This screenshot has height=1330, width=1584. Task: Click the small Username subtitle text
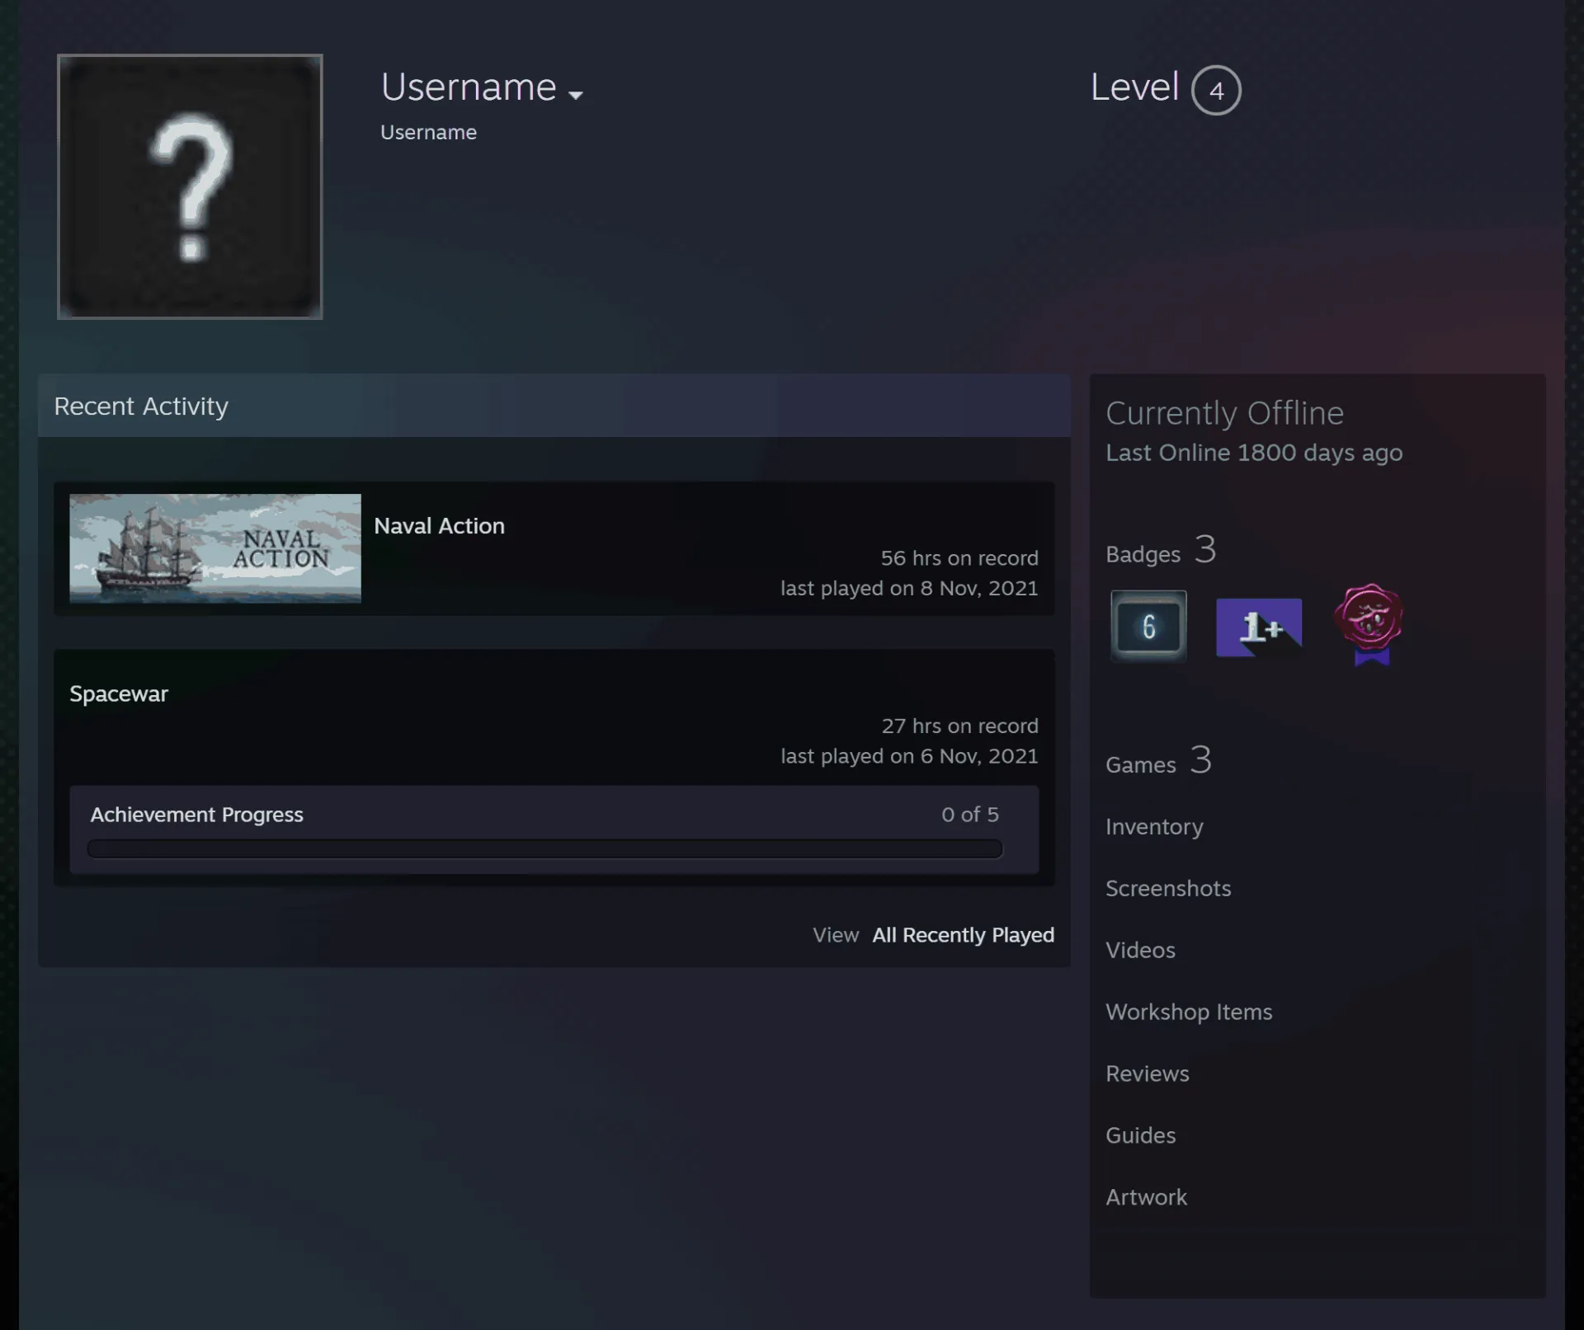click(428, 133)
